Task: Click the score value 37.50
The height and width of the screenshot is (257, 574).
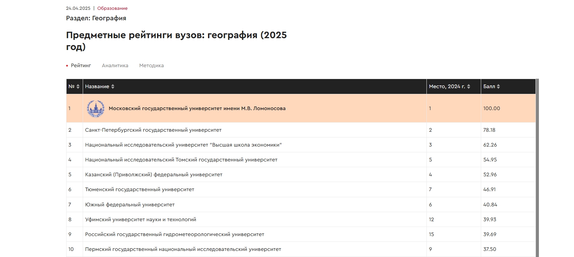Action: pos(490,249)
